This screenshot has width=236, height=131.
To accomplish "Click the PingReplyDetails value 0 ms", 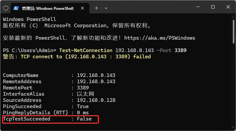I will (x=84, y=113).
